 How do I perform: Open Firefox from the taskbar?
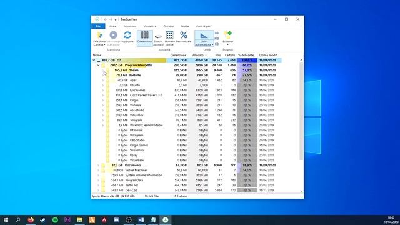(31, 220)
